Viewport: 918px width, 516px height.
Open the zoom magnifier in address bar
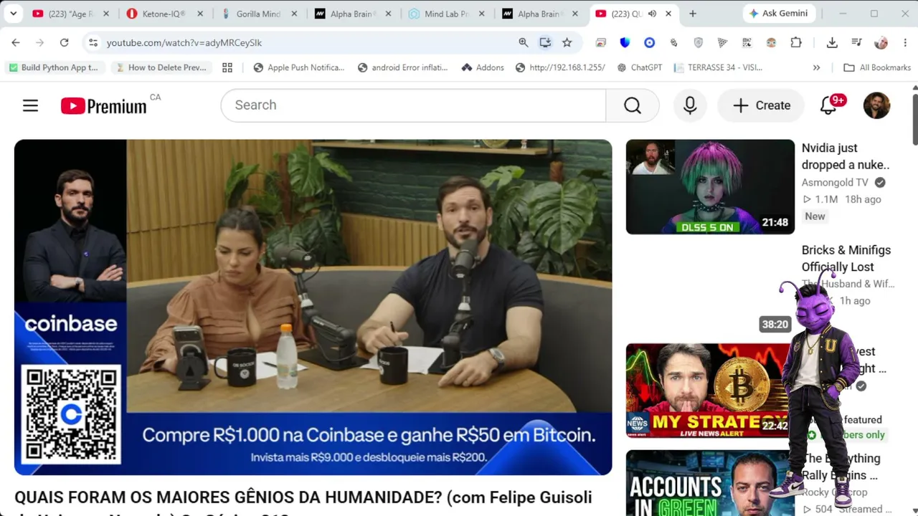pos(524,43)
